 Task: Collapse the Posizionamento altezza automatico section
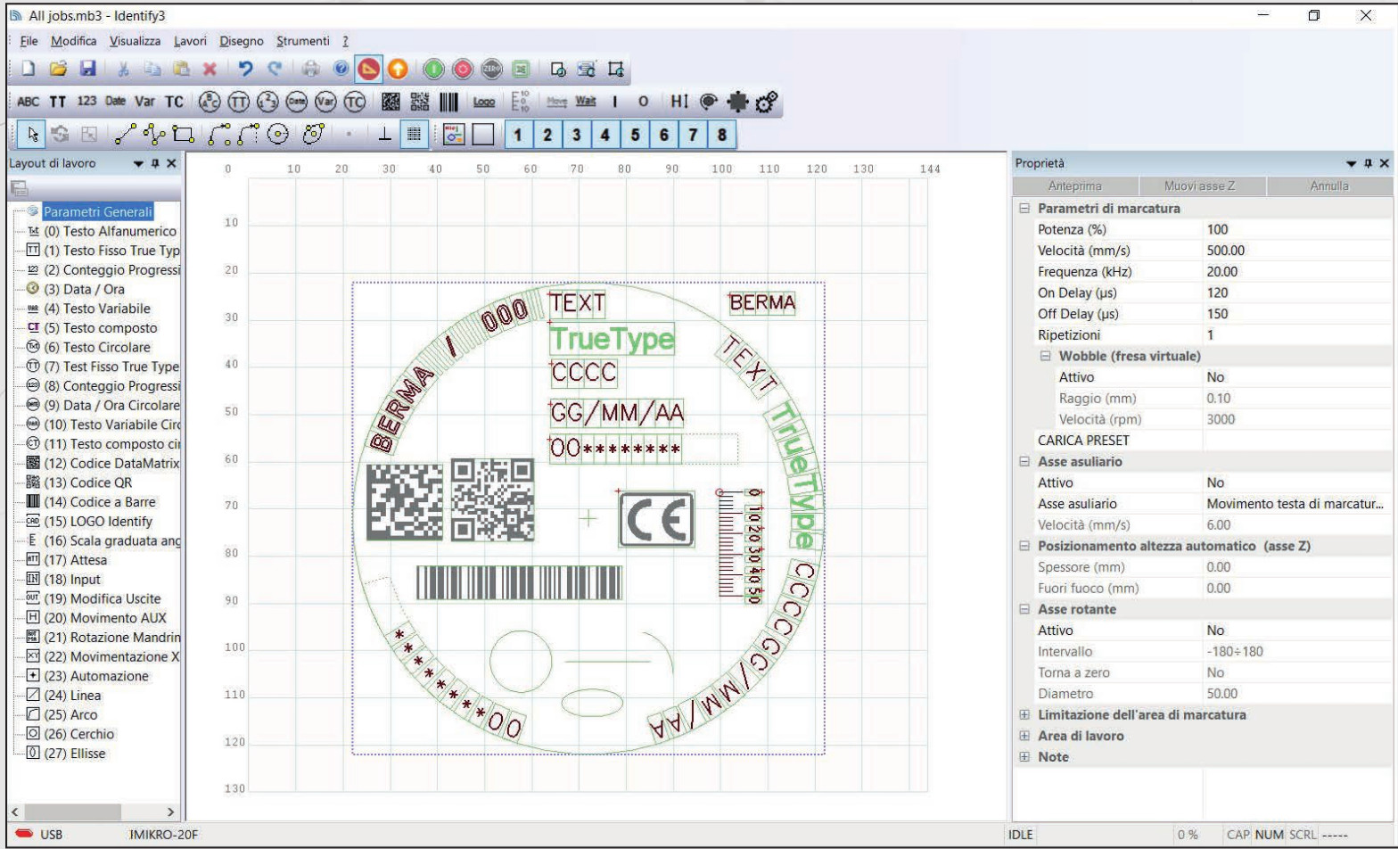pyautogui.click(x=1024, y=546)
